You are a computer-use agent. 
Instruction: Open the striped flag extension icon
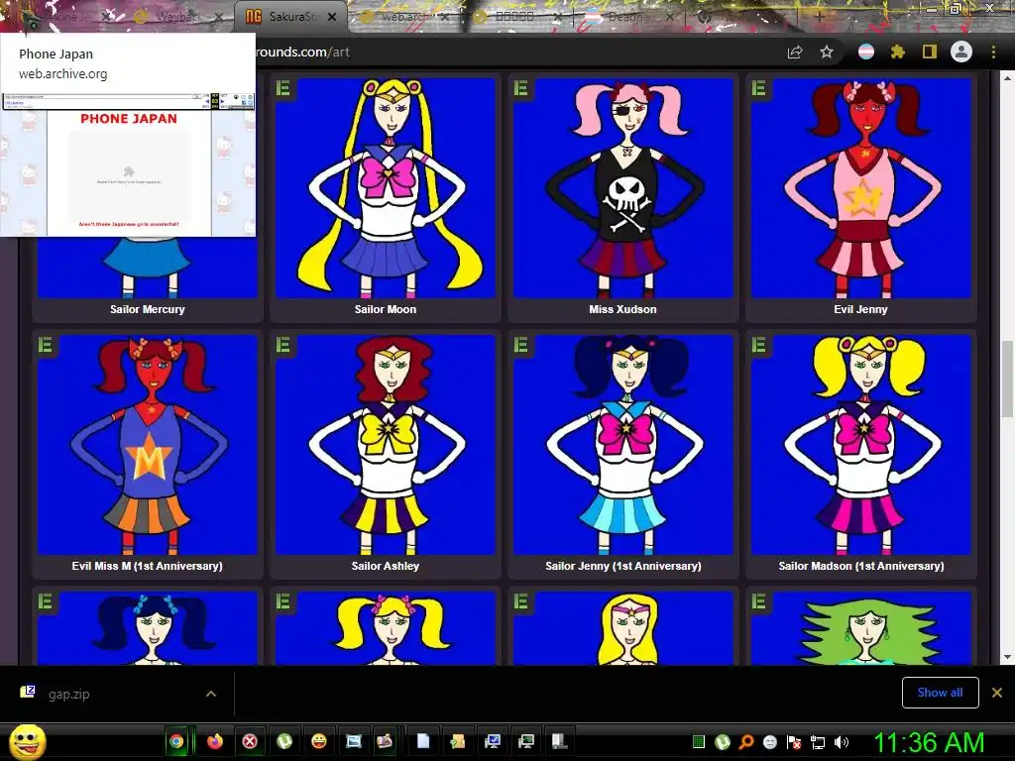[x=866, y=52]
